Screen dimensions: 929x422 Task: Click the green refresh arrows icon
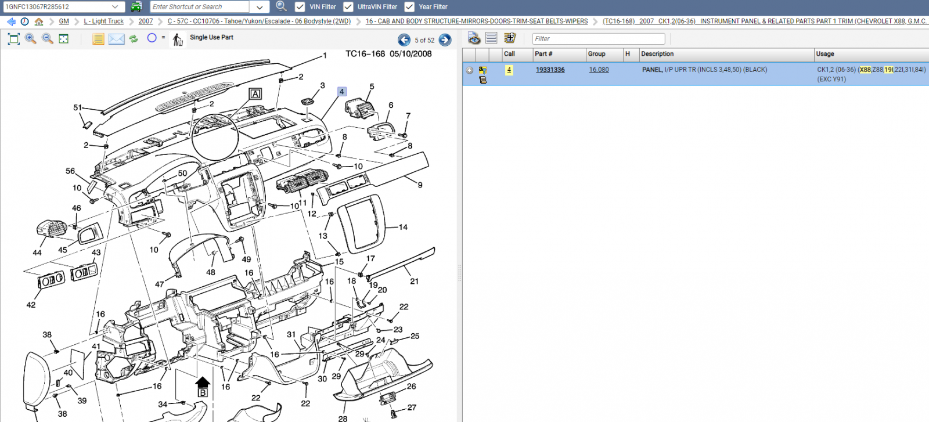(134, 39)
